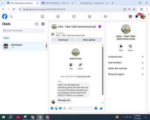This screenshot has height=120, width=150.
Task: Open Windows notification center icon
Action: click(145, 117)
